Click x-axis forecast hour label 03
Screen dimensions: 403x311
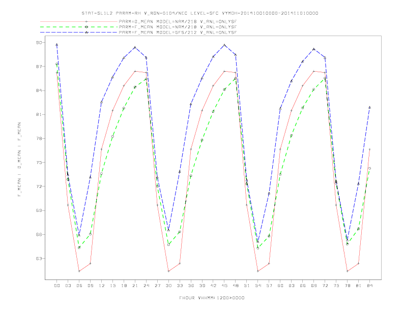coord(68,286)
